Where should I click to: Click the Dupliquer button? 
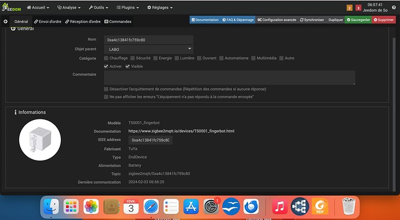pyautogui.click(x=336, y=20)
